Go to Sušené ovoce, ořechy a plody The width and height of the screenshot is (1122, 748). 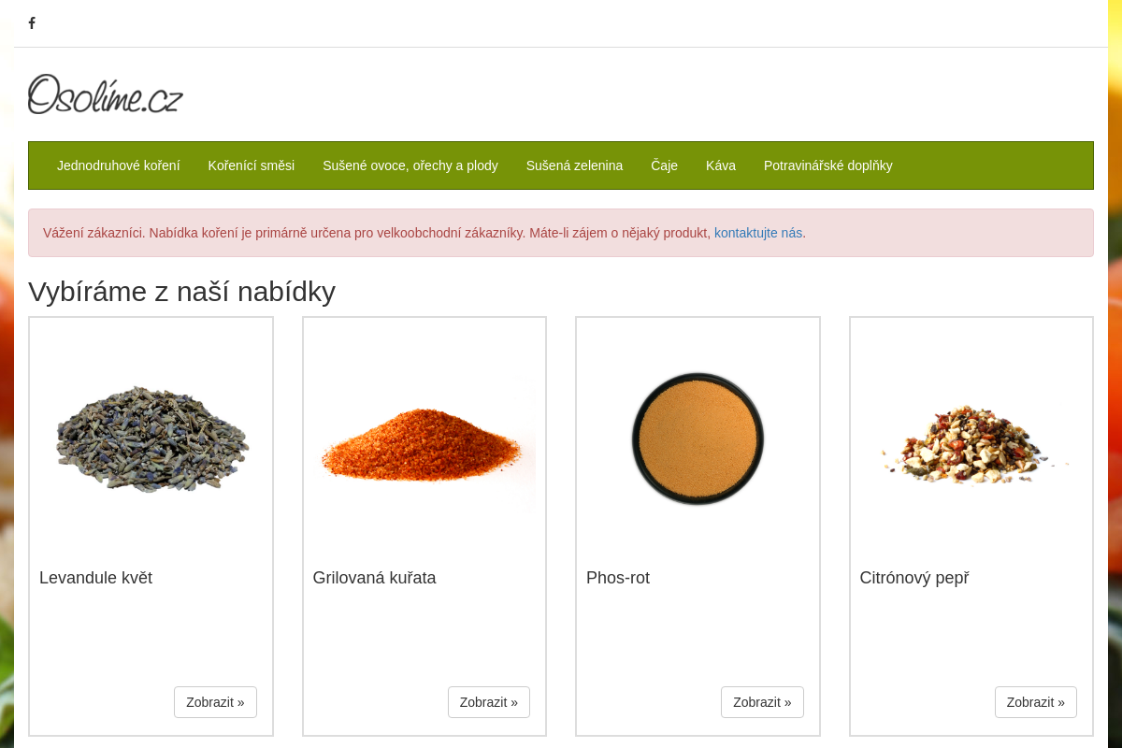point(410,165)
